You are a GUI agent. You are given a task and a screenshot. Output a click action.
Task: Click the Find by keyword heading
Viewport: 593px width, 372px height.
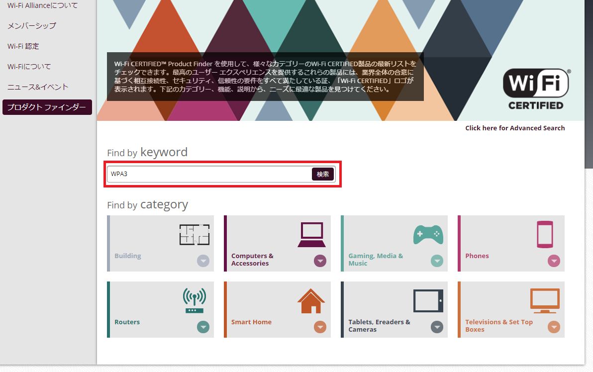(x=147, y=152)
